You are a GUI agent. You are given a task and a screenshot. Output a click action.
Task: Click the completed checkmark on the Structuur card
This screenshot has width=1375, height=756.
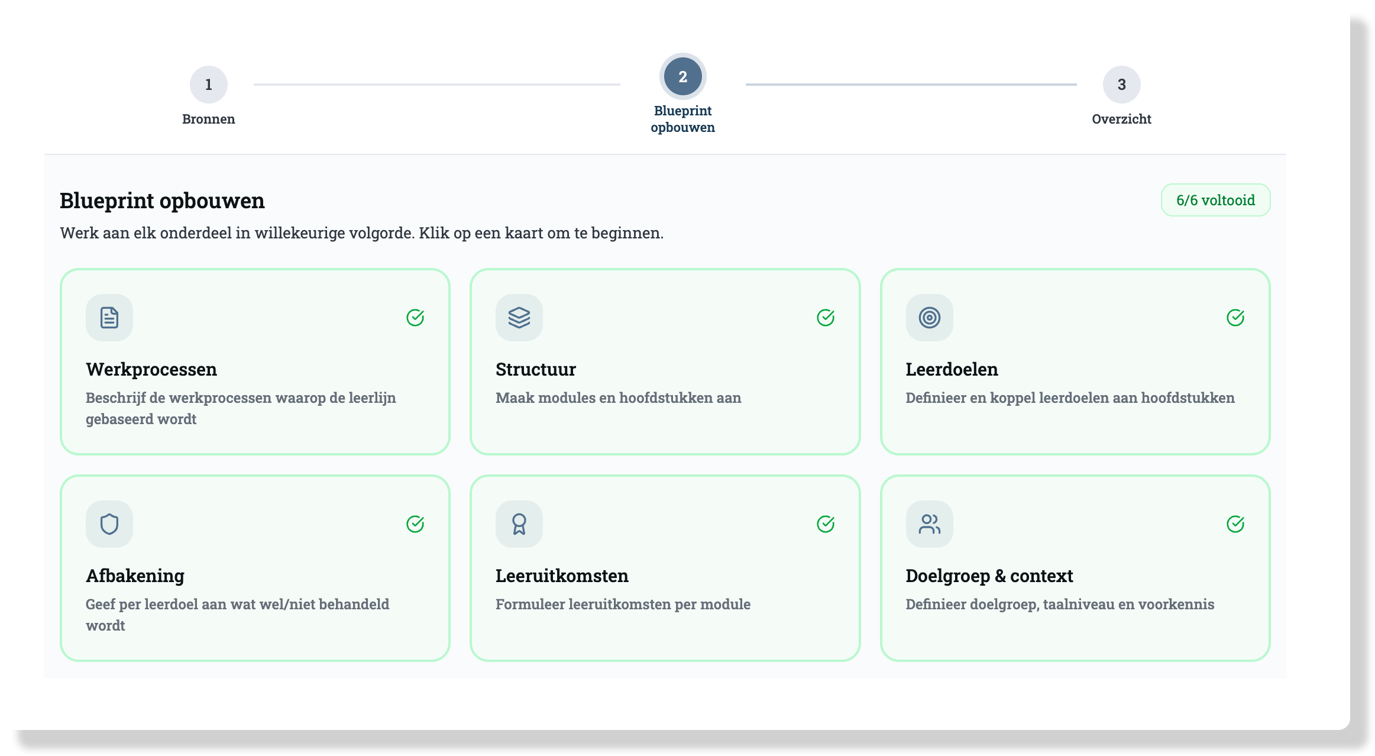point(825,318)
